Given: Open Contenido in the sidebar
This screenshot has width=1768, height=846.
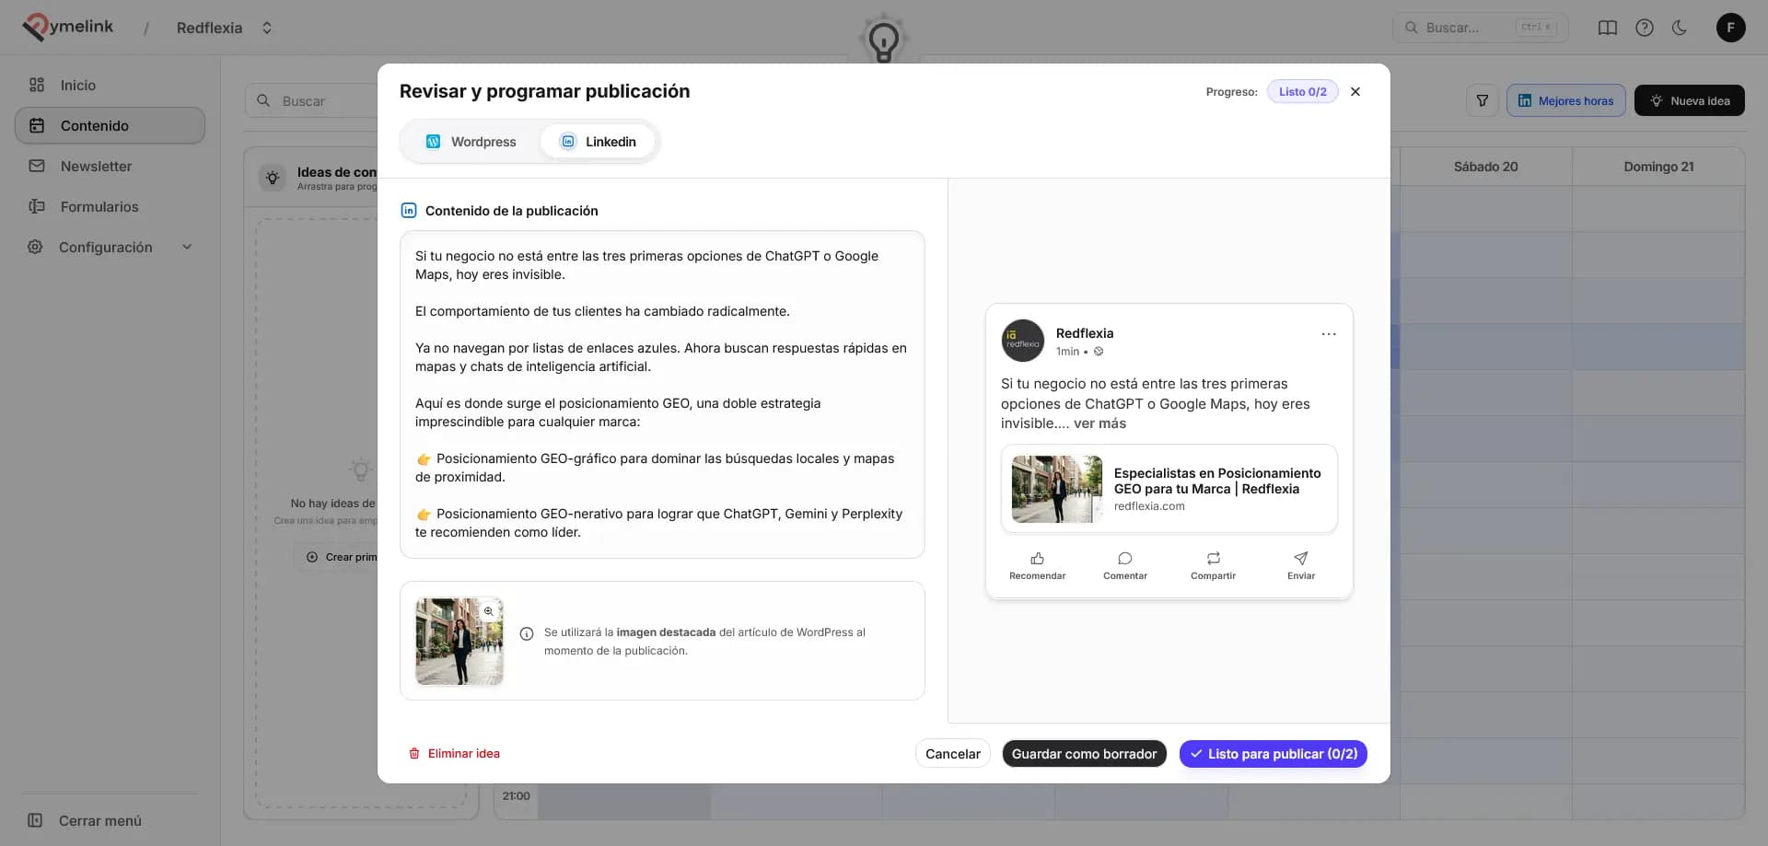Looking at the screenshot, I should coord(110,125).
